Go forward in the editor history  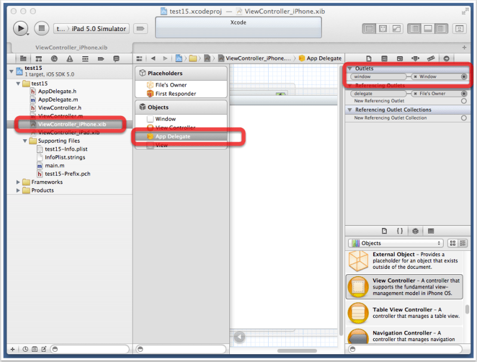(x=165, y=58)
